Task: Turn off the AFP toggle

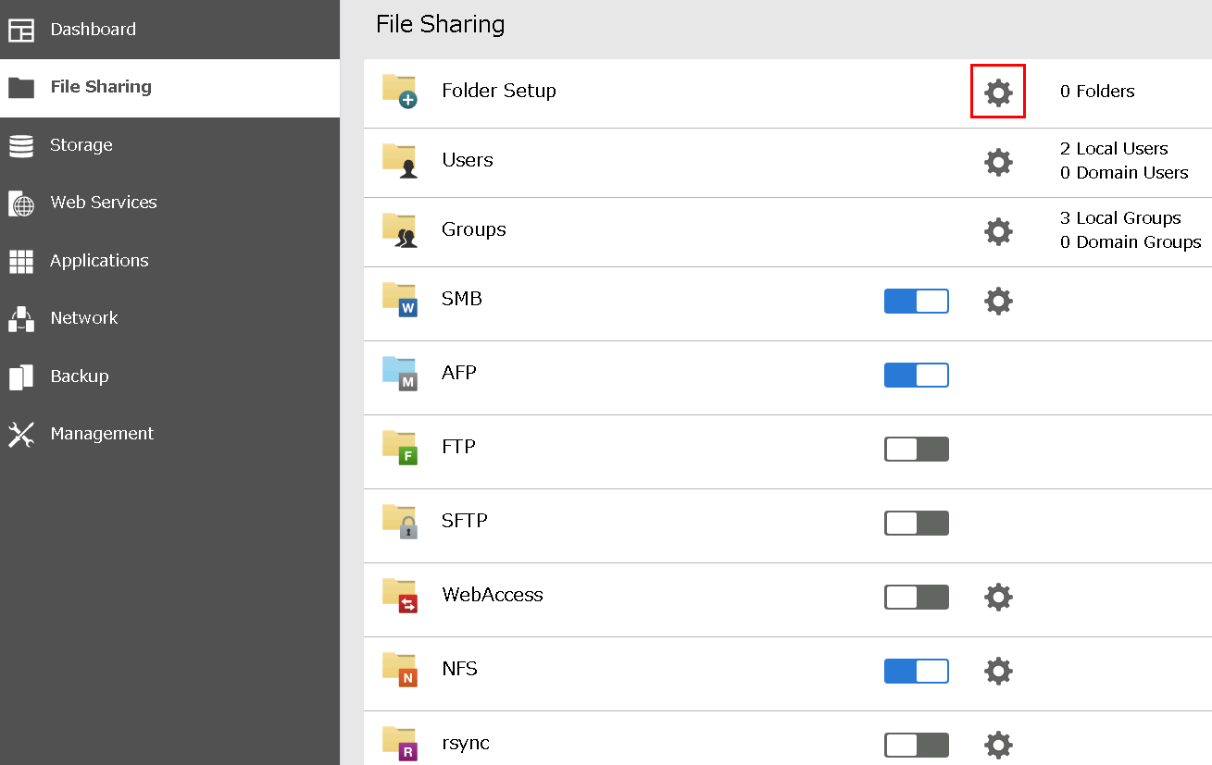Action: click(916, 375)
